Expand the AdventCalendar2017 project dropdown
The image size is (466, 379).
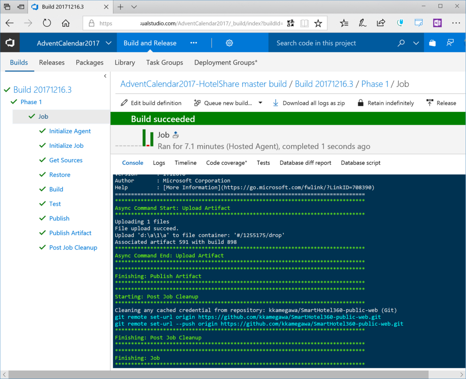[x=109, y=43]
